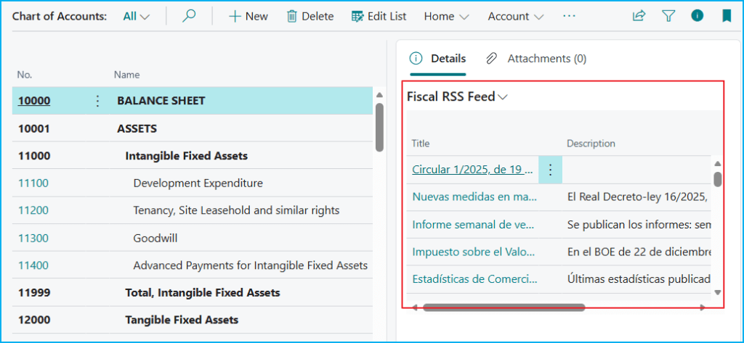This screenshot has height=343, width=744.
Task: Expand the Fiscal RSS Feed chevron
Action: pyautogui.click(x=503, y=97)
